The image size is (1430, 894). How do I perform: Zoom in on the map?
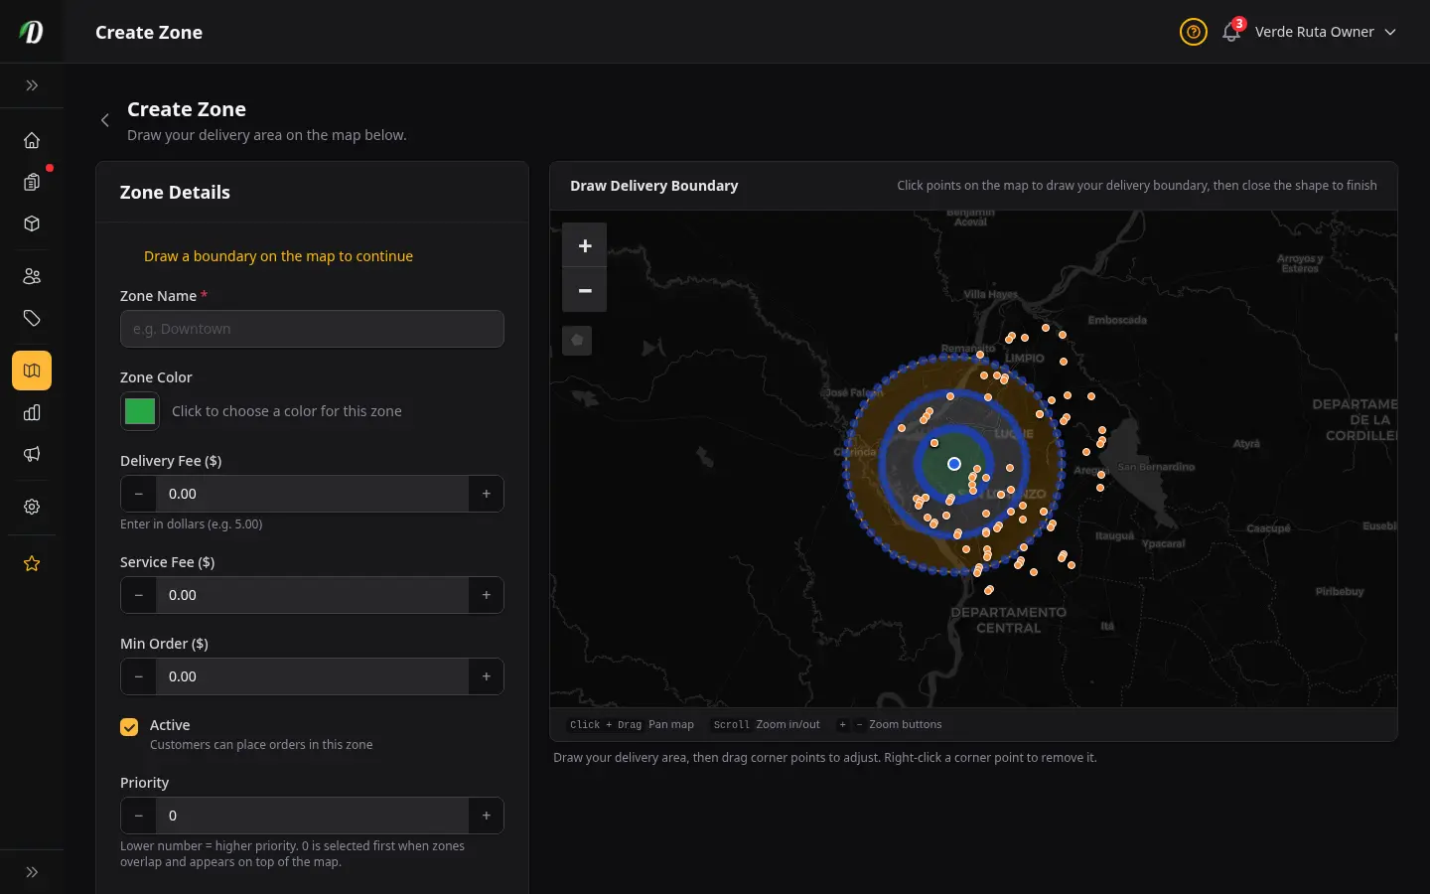point(585,245)
